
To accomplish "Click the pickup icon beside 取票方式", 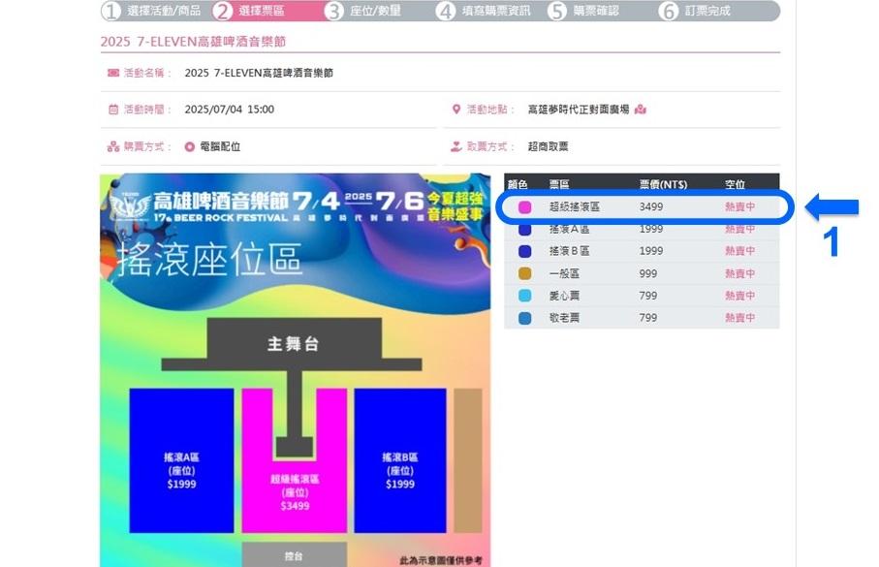I will click(x=456, y=146).
